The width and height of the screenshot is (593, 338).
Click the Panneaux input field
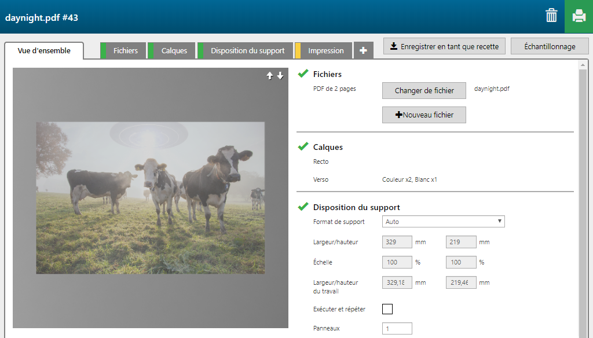(x=397, y=328)
